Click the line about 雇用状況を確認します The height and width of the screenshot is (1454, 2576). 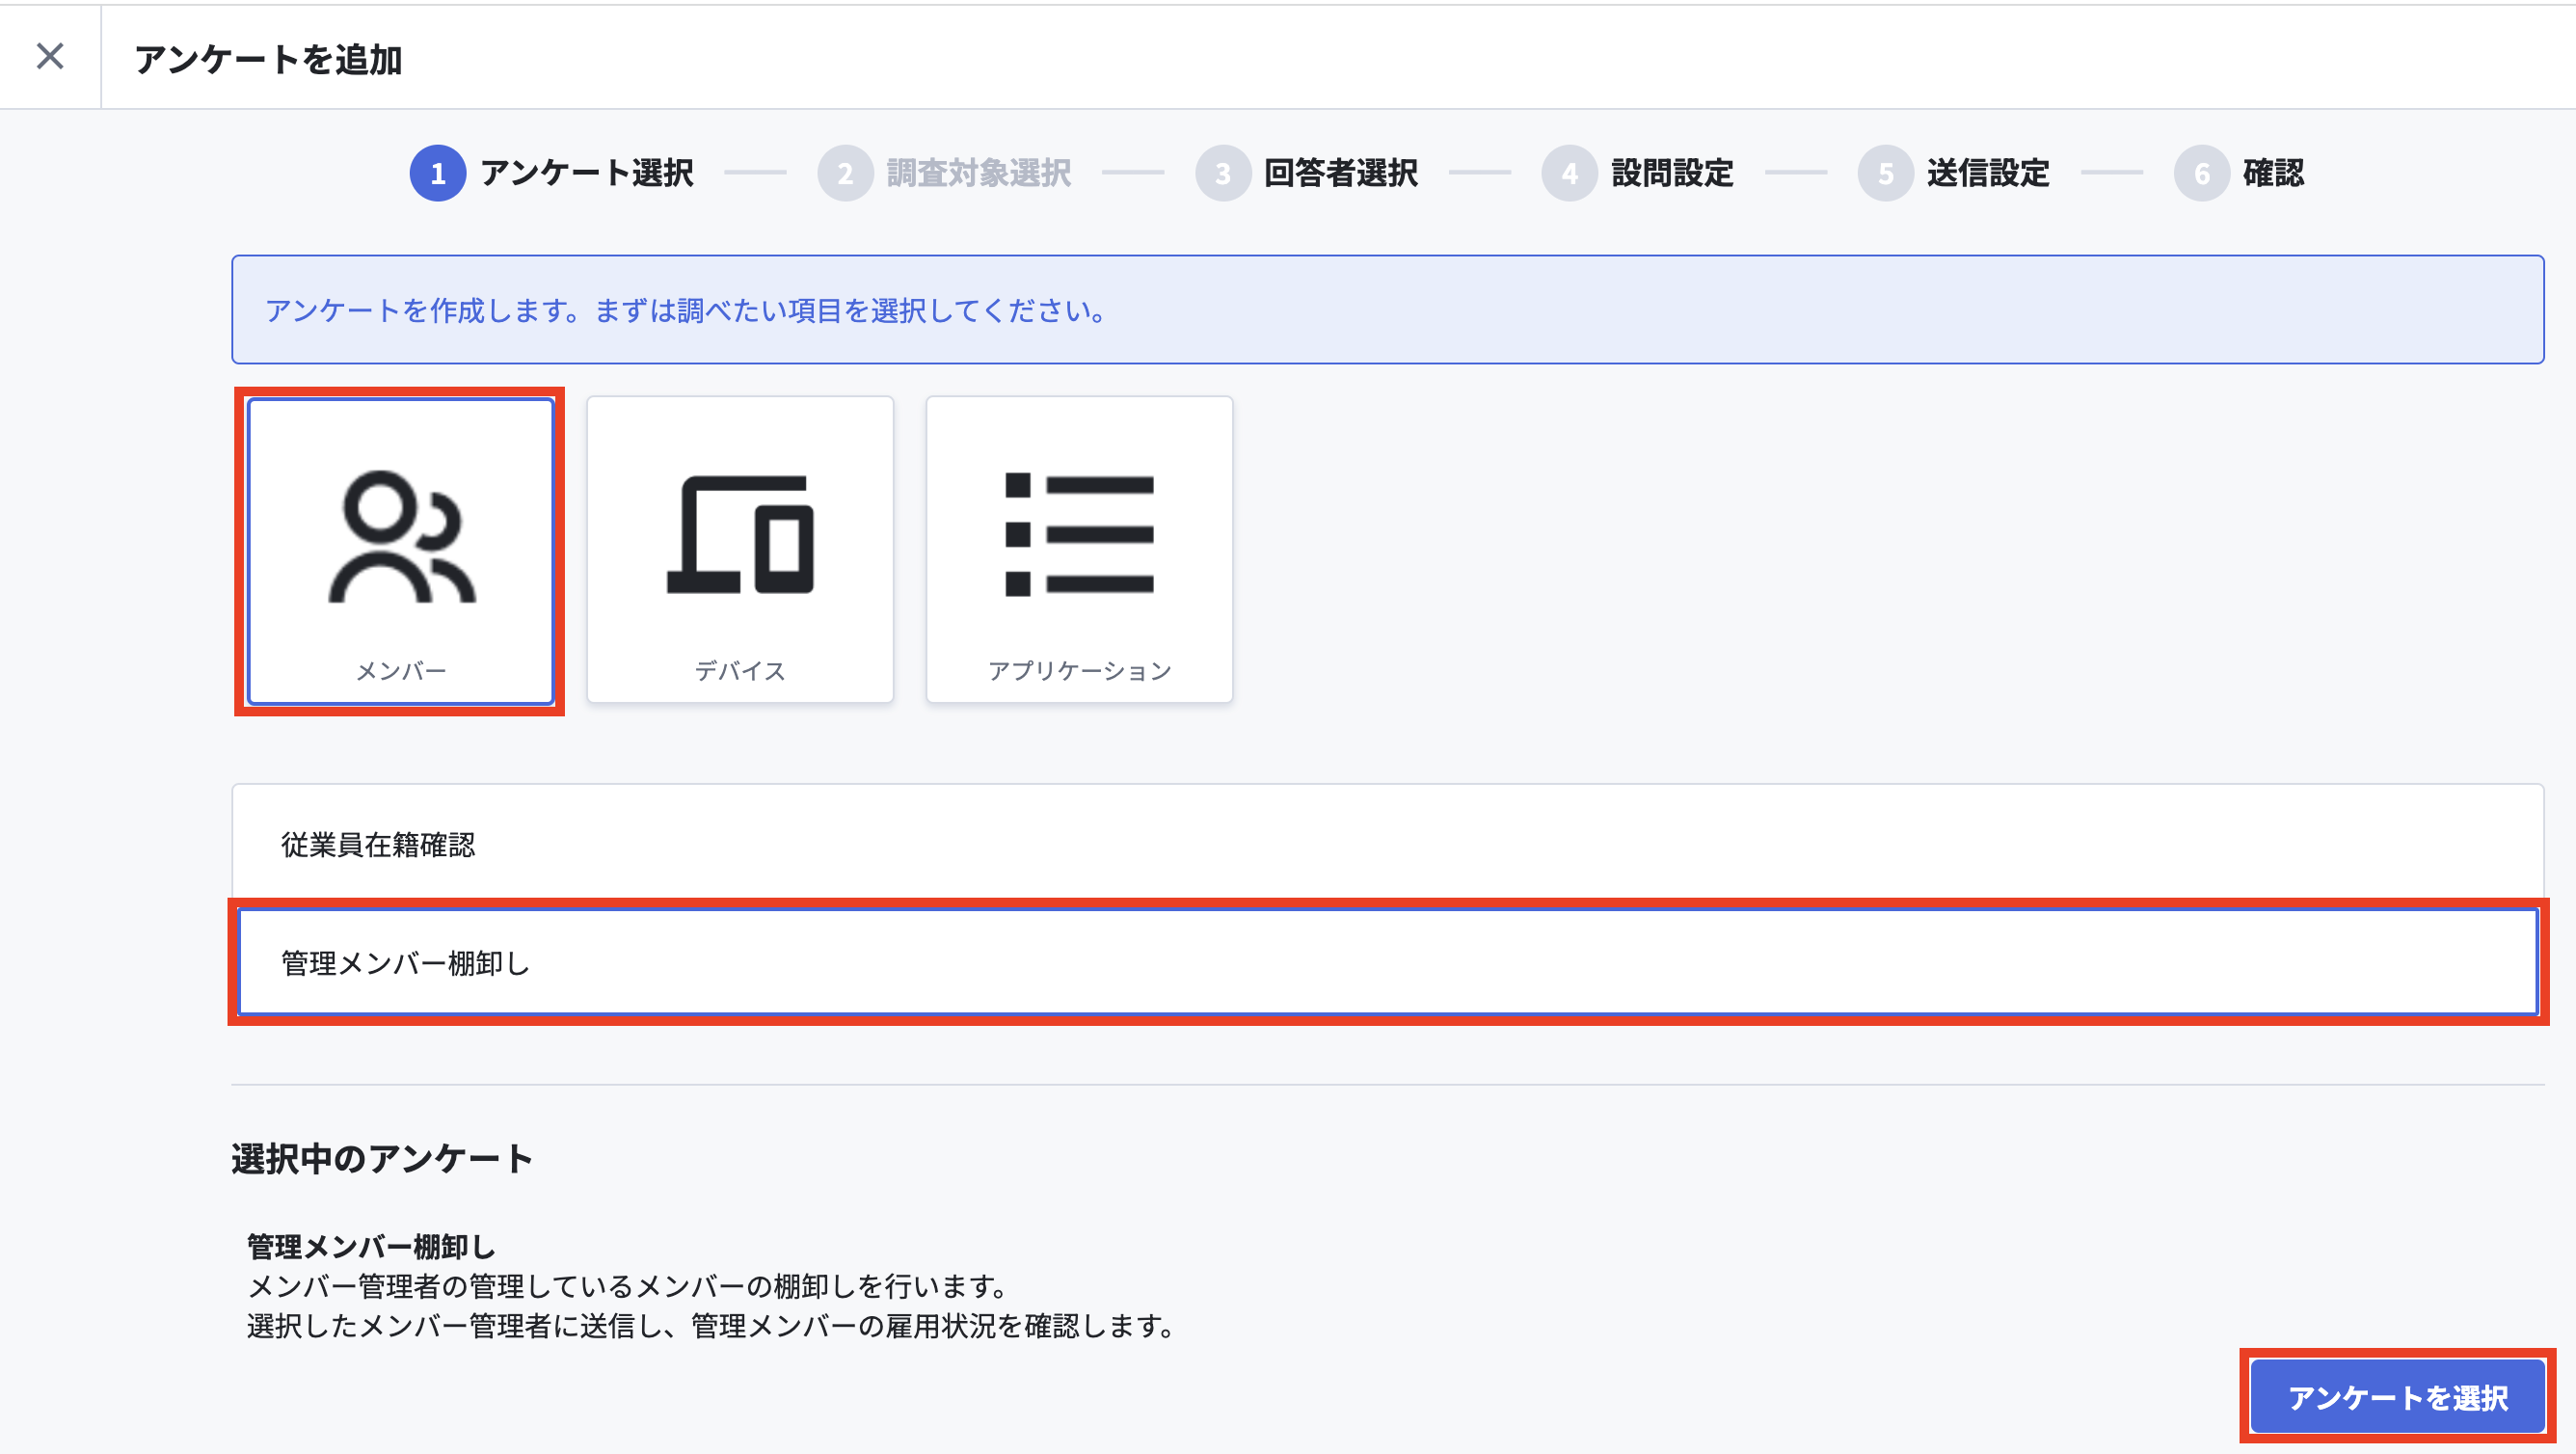coord(711,1325)
